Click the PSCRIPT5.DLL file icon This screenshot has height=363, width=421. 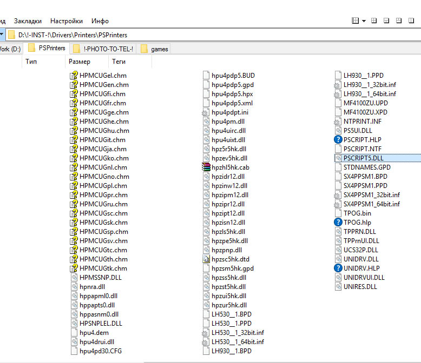[338, 158]
